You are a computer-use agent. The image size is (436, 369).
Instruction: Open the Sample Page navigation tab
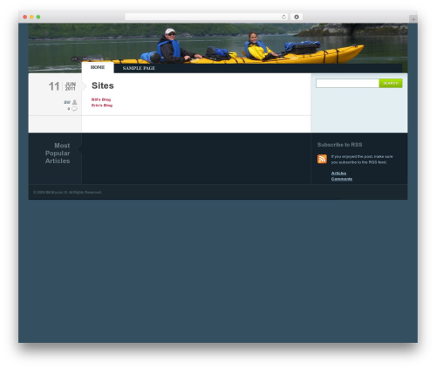point(139,68)
